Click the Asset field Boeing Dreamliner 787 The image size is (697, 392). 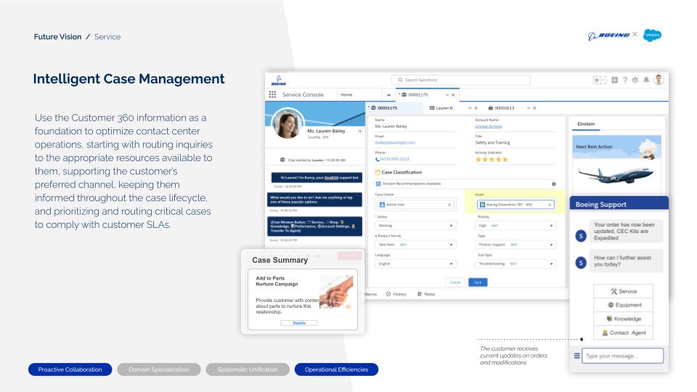(515, 205)
